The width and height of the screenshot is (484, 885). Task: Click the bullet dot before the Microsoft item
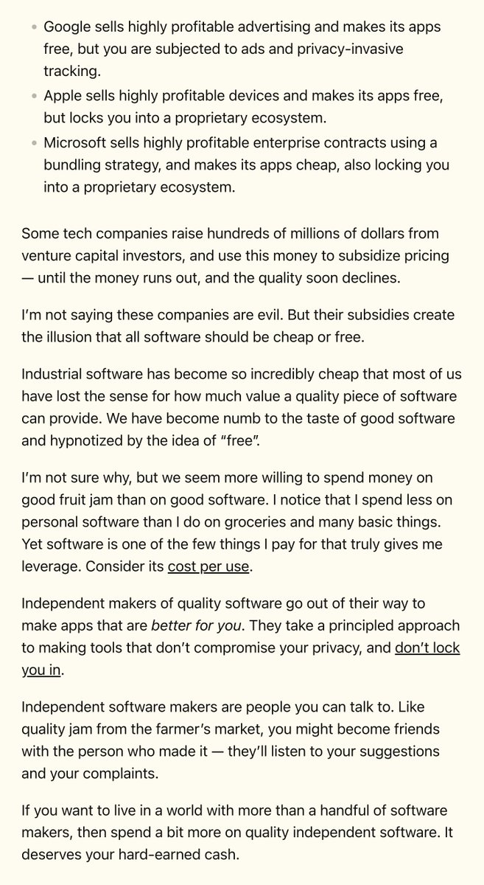[x=33, y=144]
